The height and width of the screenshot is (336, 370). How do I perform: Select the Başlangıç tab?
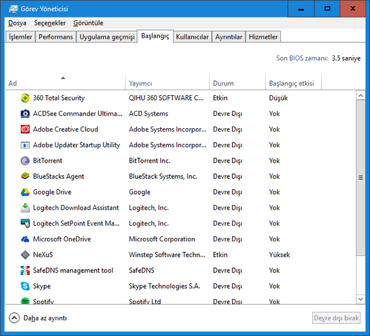[x=156, y=36]
